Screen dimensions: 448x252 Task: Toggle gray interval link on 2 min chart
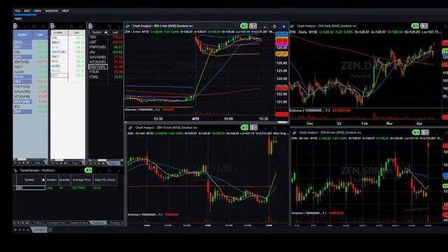253,26
